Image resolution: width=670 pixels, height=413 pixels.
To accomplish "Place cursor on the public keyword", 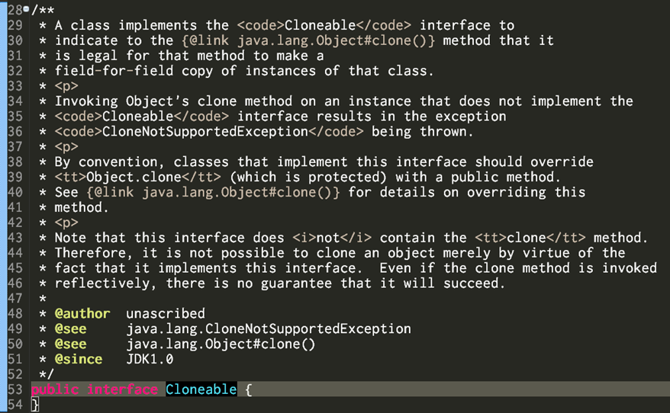I will (x=55, y=389).
